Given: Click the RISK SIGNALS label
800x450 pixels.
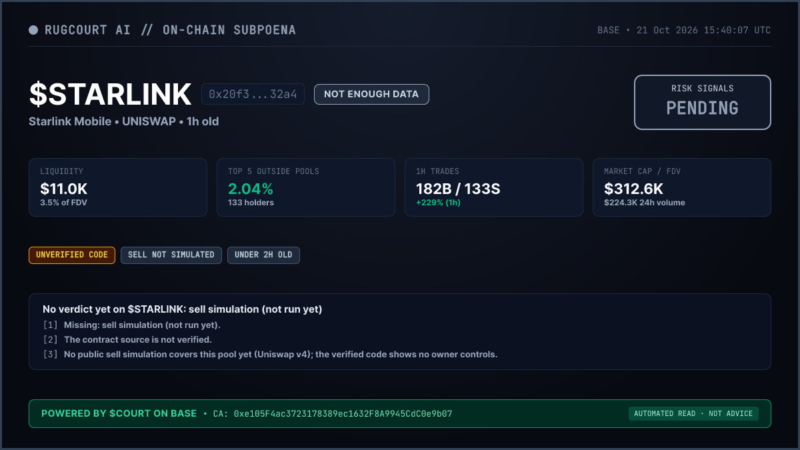Looking at the screenshot, I should point(703,88).
